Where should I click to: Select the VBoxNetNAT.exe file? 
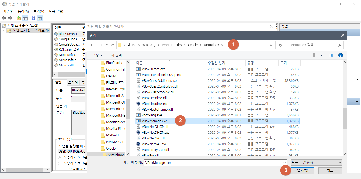(x=154, y=144)
